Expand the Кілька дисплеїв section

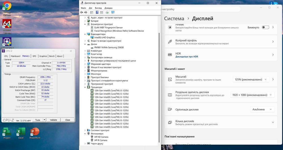(x=273, y=122)
